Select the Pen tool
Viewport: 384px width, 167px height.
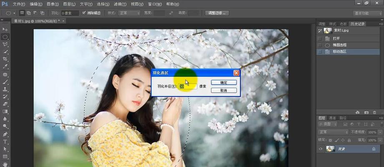[5, 134]
